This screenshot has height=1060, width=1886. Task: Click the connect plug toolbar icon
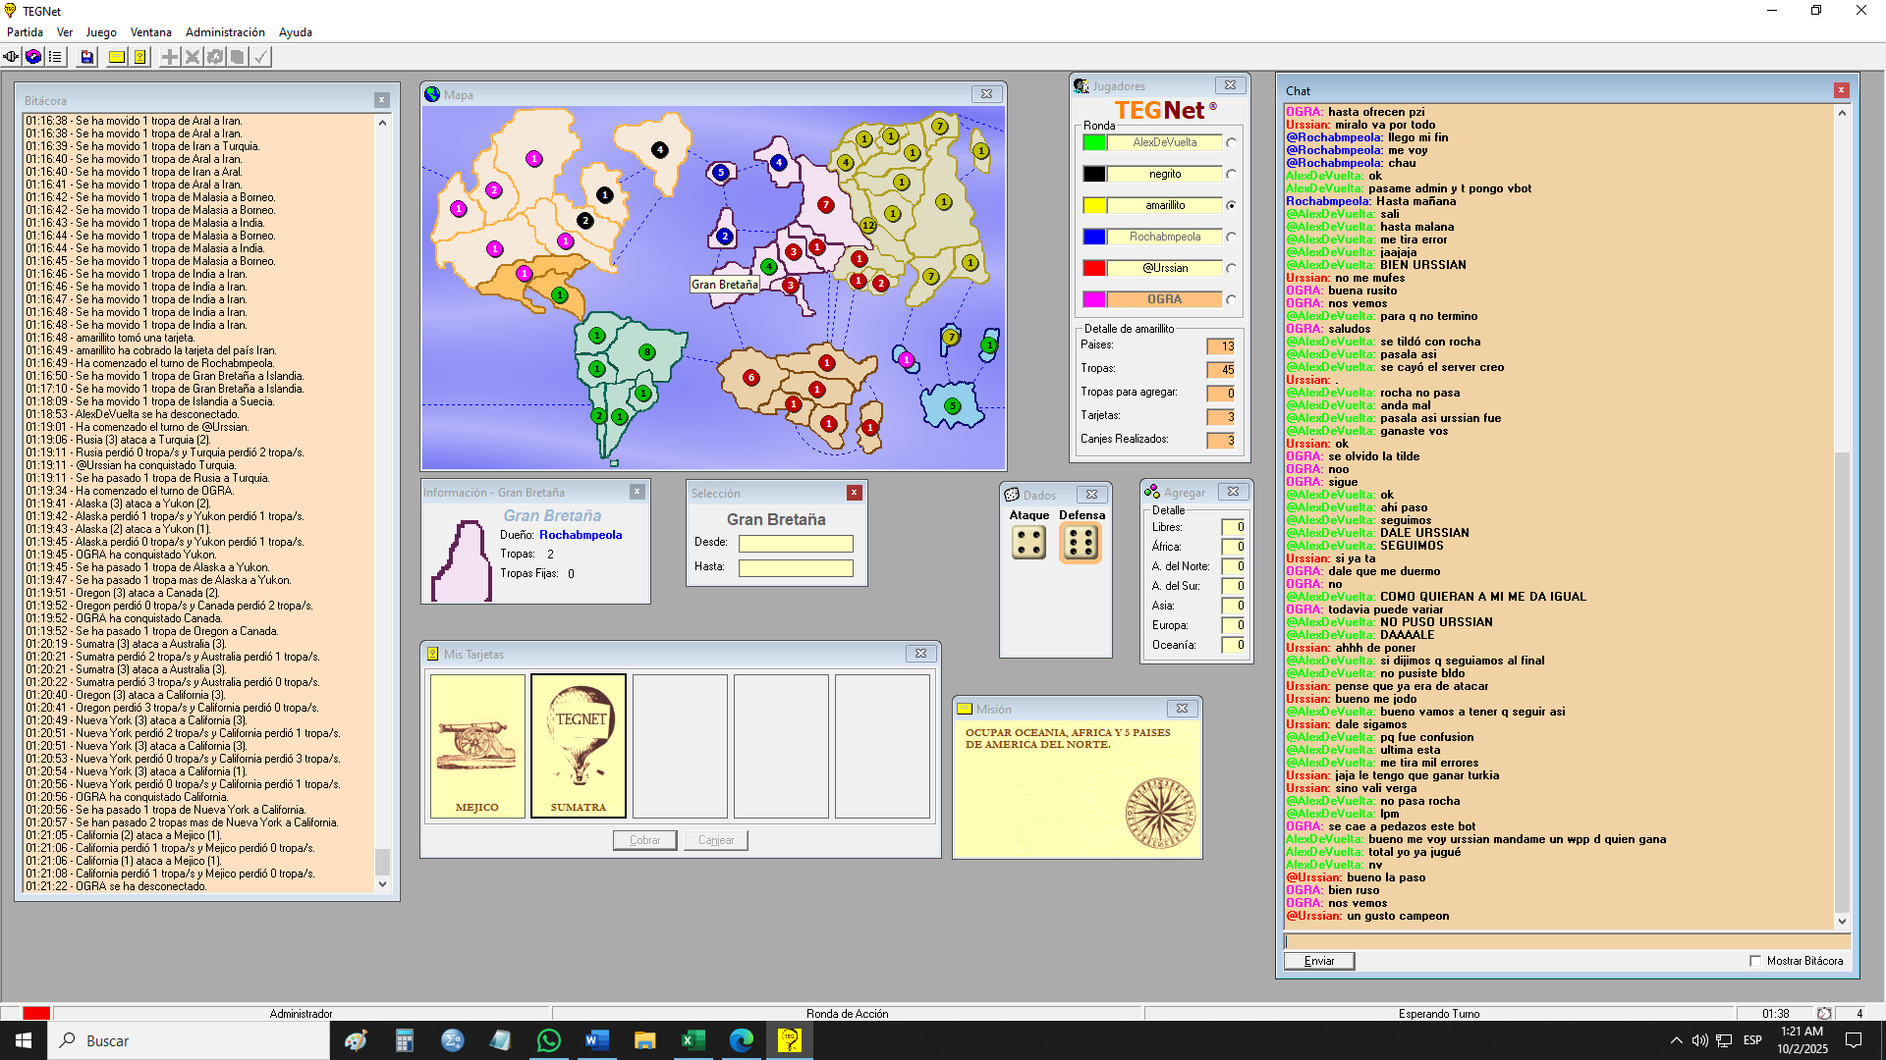11,57
